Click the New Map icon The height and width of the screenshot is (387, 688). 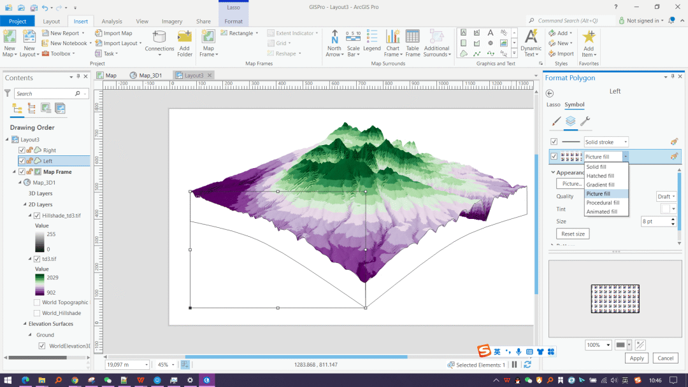(x=10, y=37)
